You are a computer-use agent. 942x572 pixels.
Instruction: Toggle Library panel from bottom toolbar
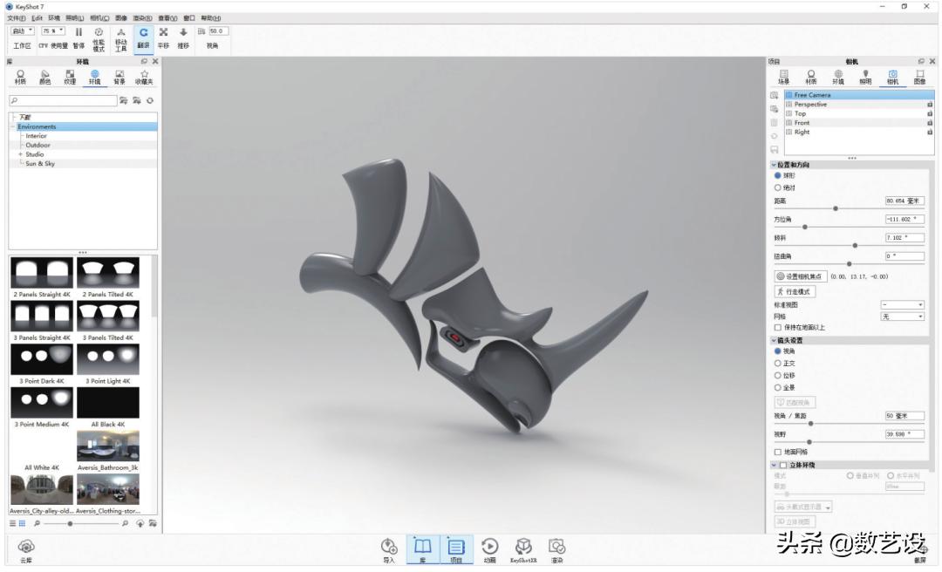pyautogui.click(x=422, y=550)
